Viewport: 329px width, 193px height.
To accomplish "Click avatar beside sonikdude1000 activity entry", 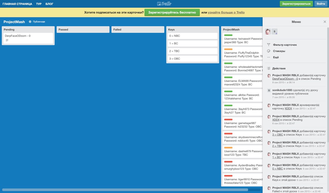I will pos(269,90).
